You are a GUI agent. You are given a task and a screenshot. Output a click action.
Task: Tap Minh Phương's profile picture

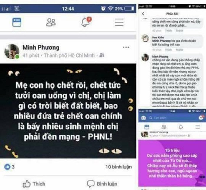pyautogui.click(x=12, y=51)
